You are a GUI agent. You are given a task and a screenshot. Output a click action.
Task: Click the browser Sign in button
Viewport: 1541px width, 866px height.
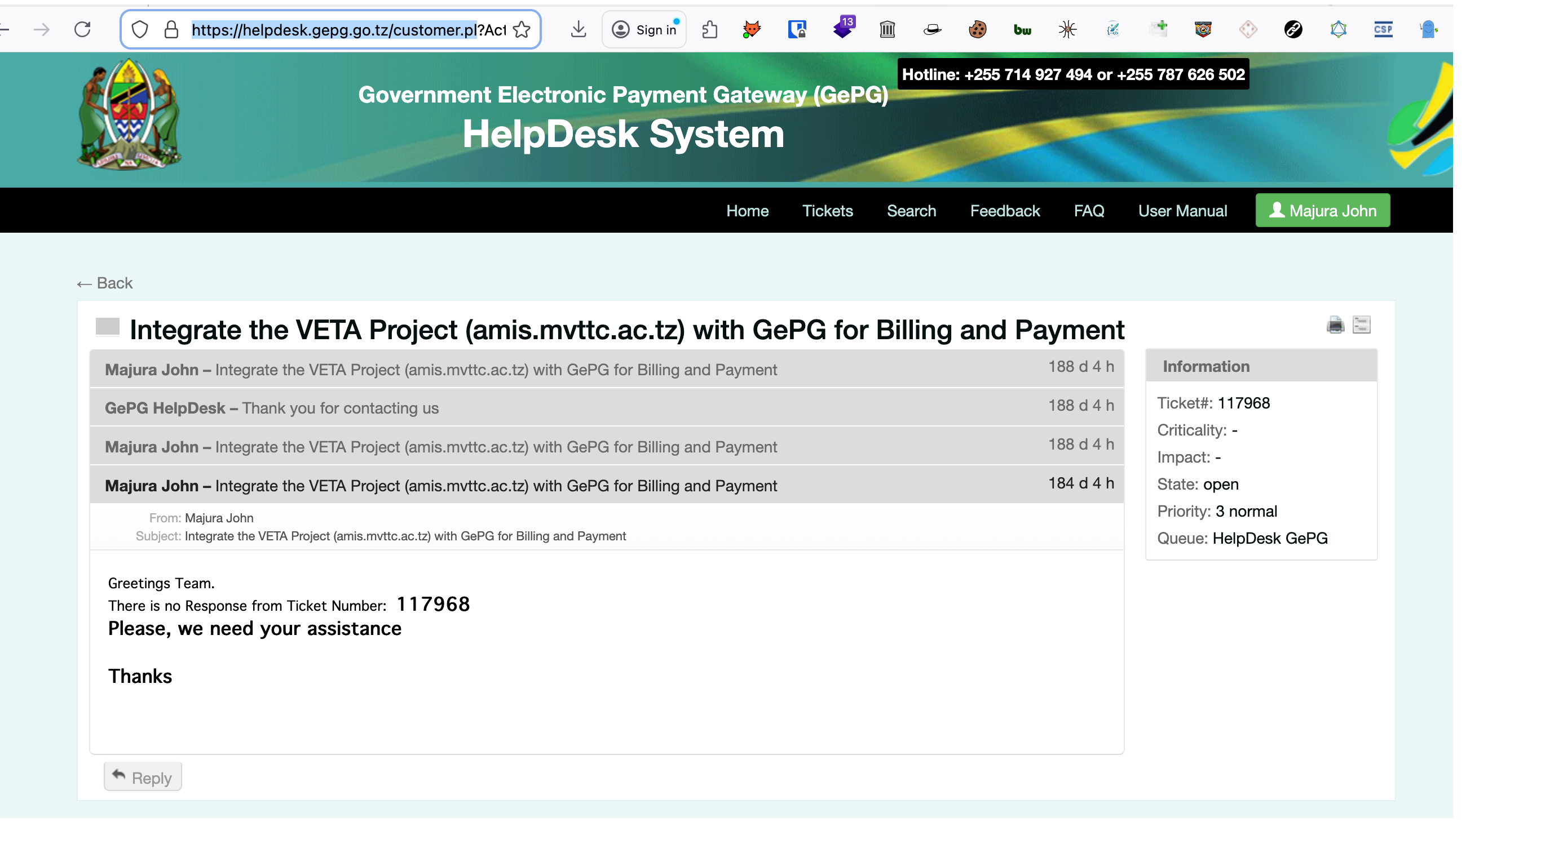click(645, 29)
